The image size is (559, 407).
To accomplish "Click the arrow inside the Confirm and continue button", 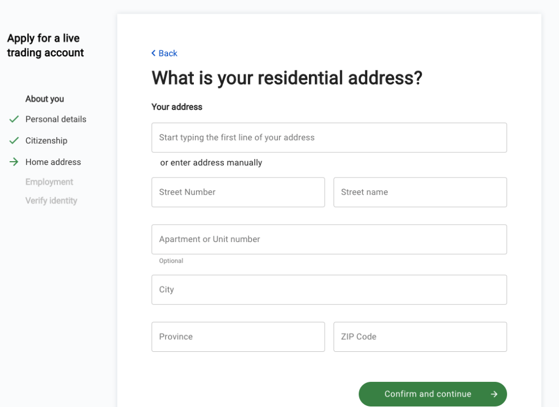I will pos(494,394).
